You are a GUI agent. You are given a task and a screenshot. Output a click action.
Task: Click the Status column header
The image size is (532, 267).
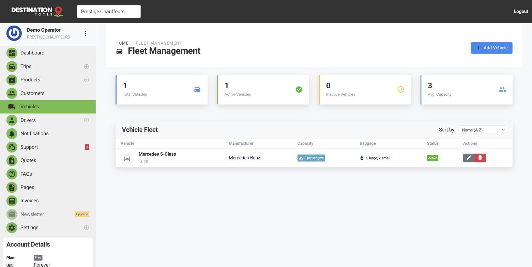[433, 143]
